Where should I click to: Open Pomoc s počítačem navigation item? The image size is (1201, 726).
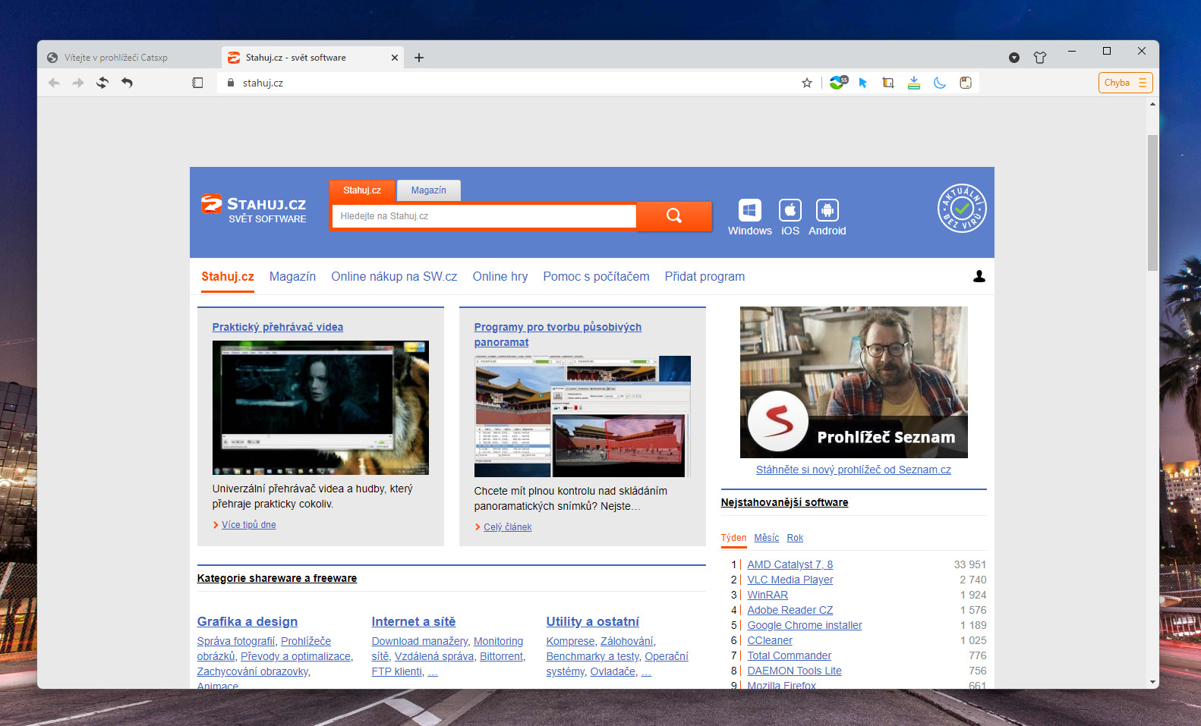597,277
